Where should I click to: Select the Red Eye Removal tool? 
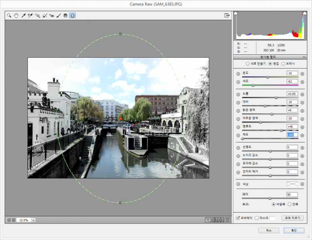pyautogui.click(x=52, y=15)
